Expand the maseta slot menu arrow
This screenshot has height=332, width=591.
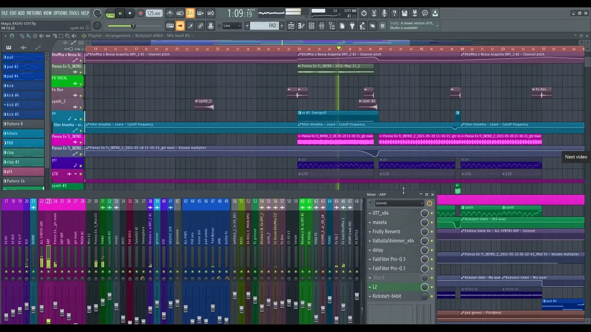tap(370, 222)
